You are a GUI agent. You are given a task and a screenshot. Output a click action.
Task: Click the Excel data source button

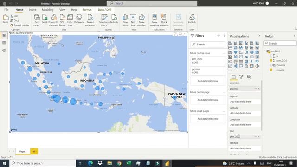coord(45,19)
